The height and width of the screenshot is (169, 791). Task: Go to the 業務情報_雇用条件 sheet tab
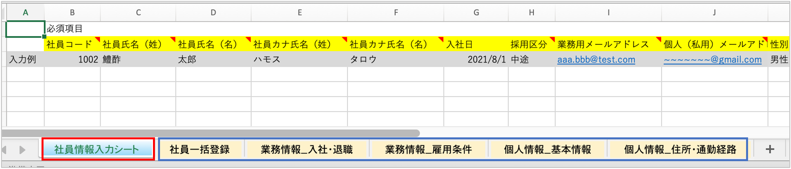pos(428,149)
